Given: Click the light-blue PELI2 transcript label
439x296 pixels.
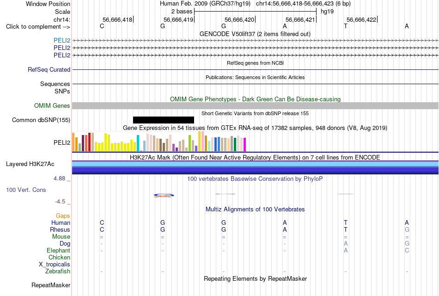Looking at the screenshot, I should pos(62,40).
